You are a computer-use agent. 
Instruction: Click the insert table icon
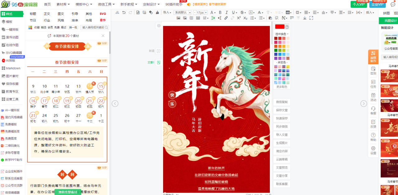point(198,18)
